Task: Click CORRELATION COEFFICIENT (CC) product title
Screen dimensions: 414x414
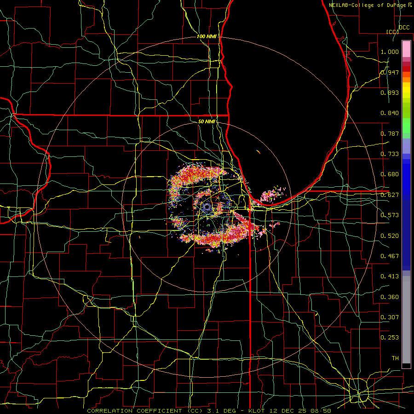Action: coord(145,411)
